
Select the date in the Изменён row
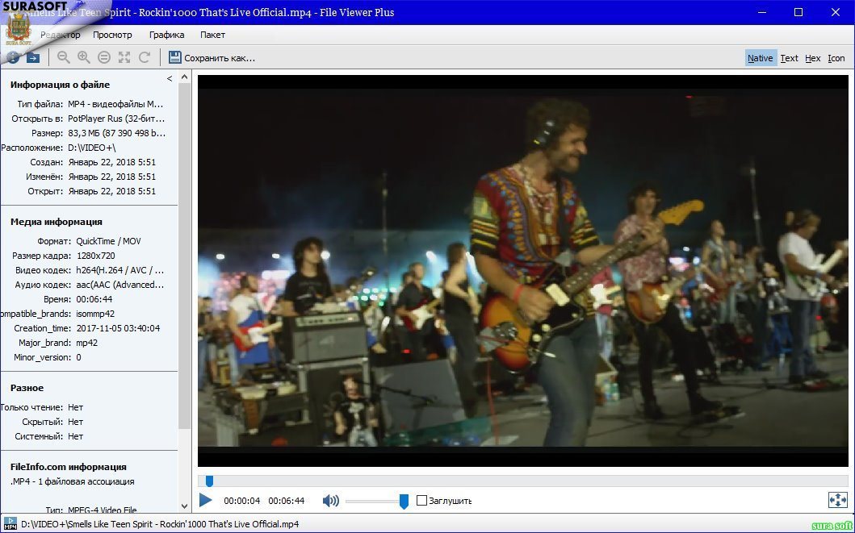(x=111, y=177)
